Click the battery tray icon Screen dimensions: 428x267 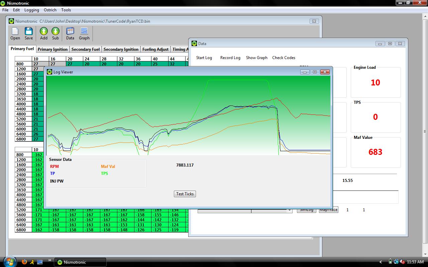pyautogui.click(x=390, y=262)
